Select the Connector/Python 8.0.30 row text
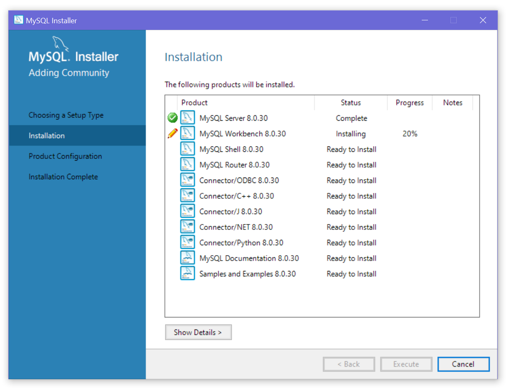The image size is (509, 390). click(241, 243)
